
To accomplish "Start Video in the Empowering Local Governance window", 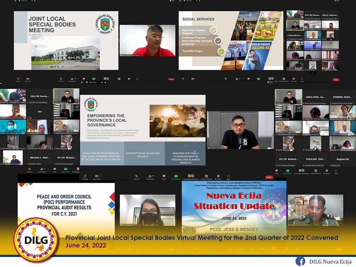I will pos(97,177).
